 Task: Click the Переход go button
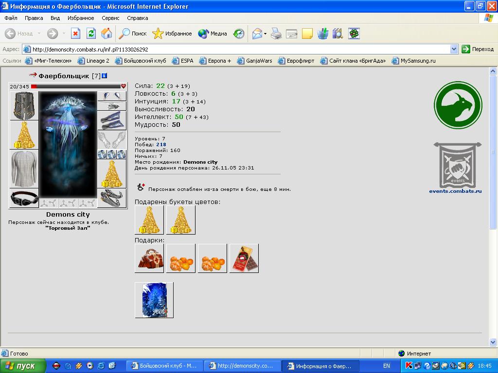(x=478, y=49)
